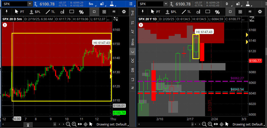The width and height of the screenshot is (267, 128).
Task: Click the symbol link chain icon in left chart
Action: [35, 4]
